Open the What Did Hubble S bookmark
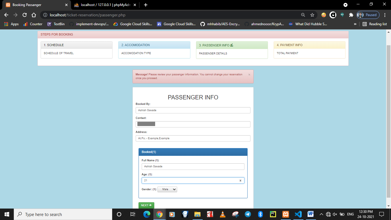The image size is (391, 220). pyautogui.click(x=308, y=24)
